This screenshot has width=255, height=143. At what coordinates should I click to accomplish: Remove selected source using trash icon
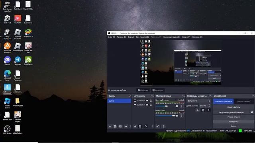(x=140, y=126)
